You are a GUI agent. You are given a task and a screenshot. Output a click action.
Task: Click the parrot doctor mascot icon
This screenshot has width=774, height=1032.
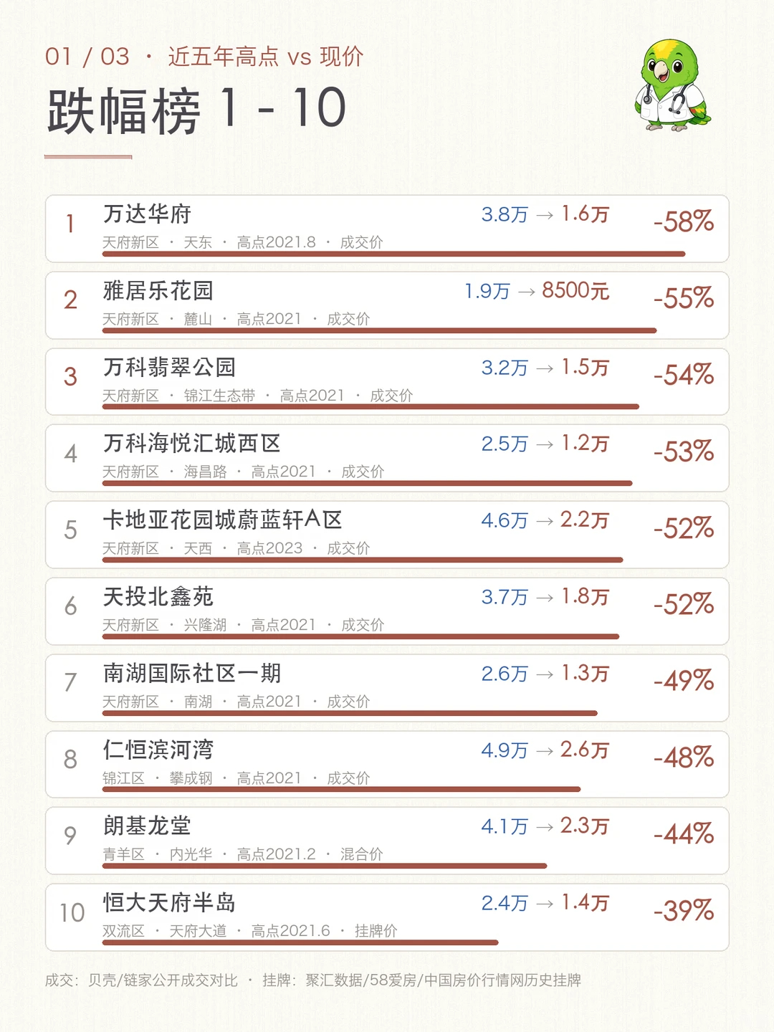click(x=672, y=85)
